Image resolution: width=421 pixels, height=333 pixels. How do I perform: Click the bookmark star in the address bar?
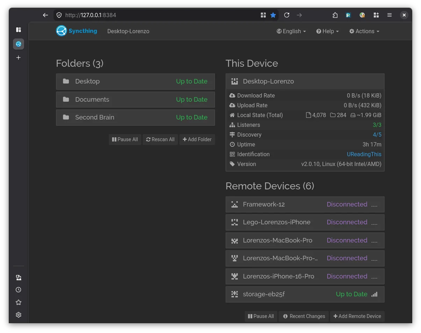(x=273, y=15)
